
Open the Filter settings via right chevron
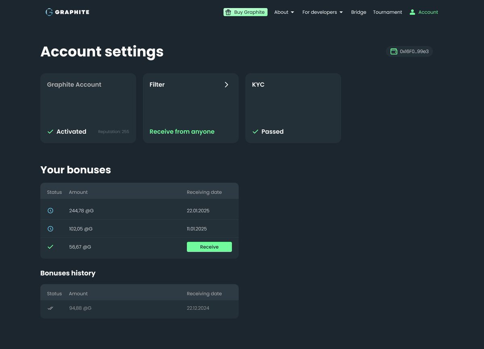tap(226, 85)
